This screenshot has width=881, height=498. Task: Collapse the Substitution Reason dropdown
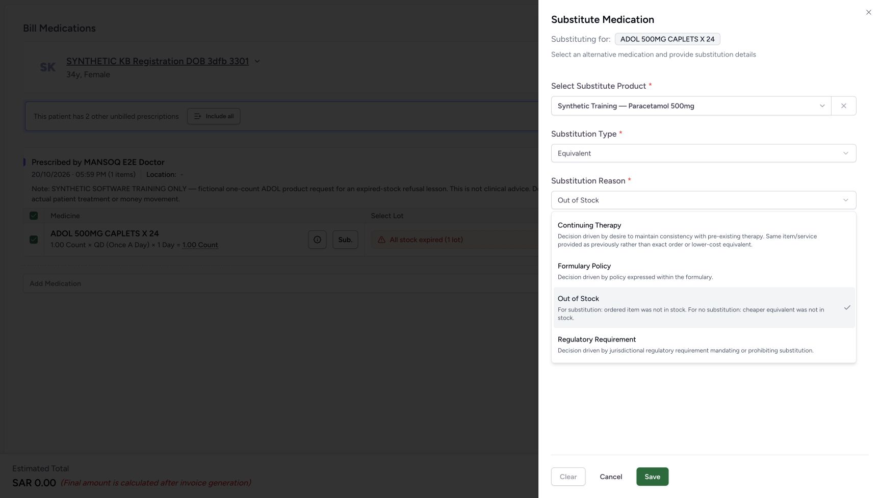[703, 200]
